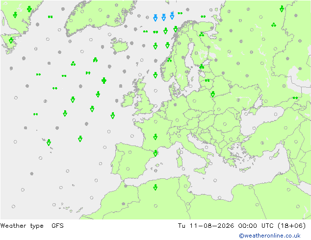Select the shower symbol in the North Sea
Screen dimensions: 311x240
(x=155, y=75)
